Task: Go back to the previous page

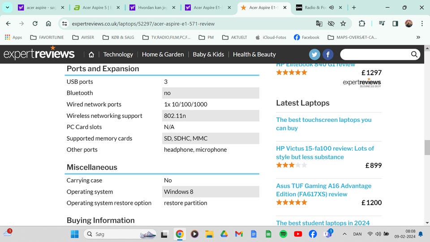Action: tap(8, 24)
